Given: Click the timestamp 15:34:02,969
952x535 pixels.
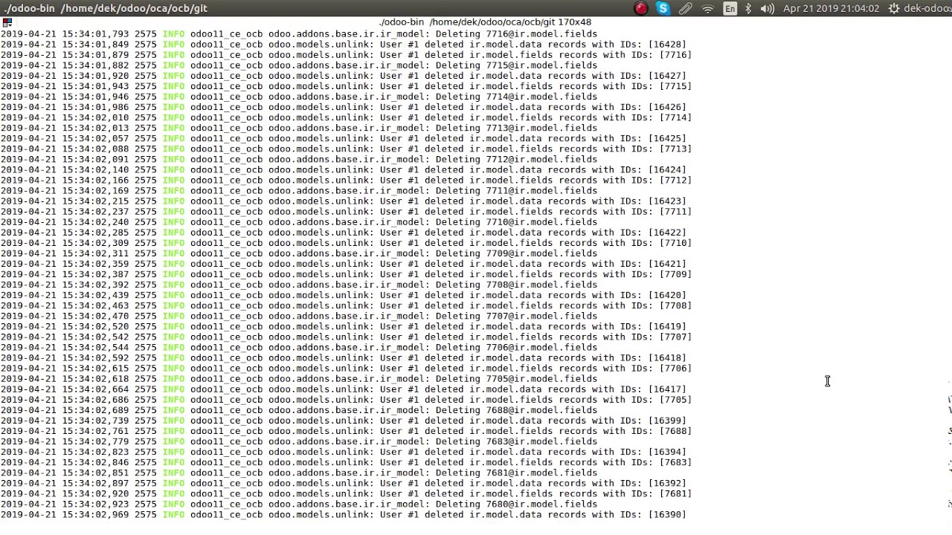Looking at the screenshot, I should click(95, 514).
